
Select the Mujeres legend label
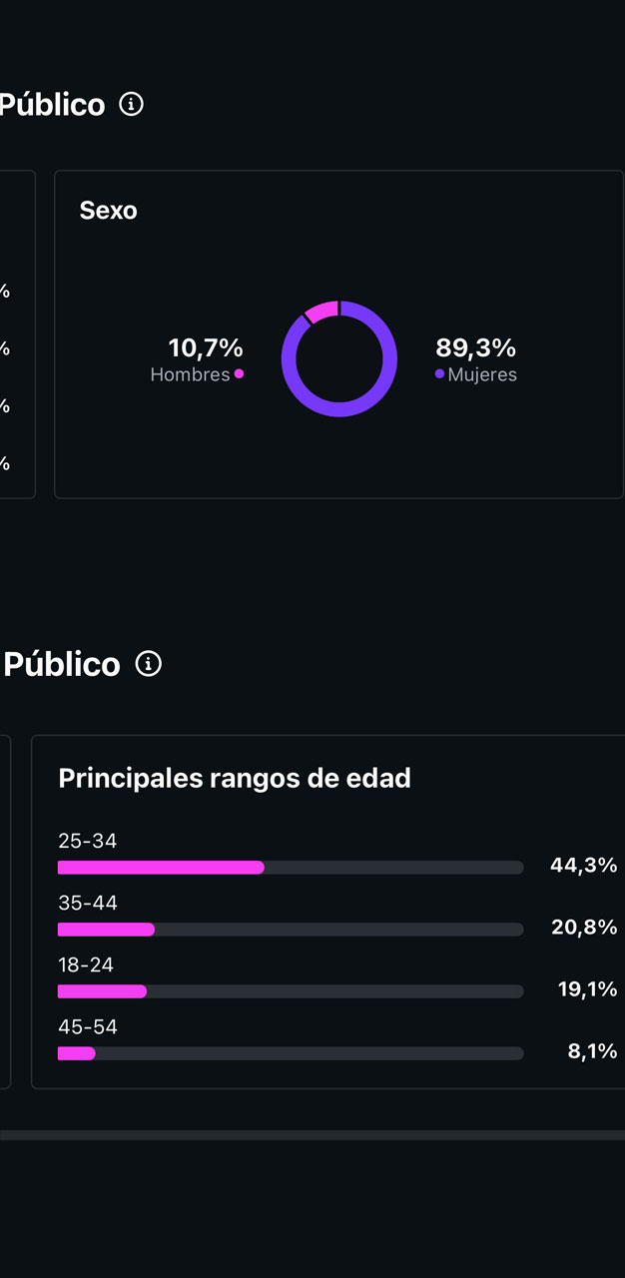482,375
